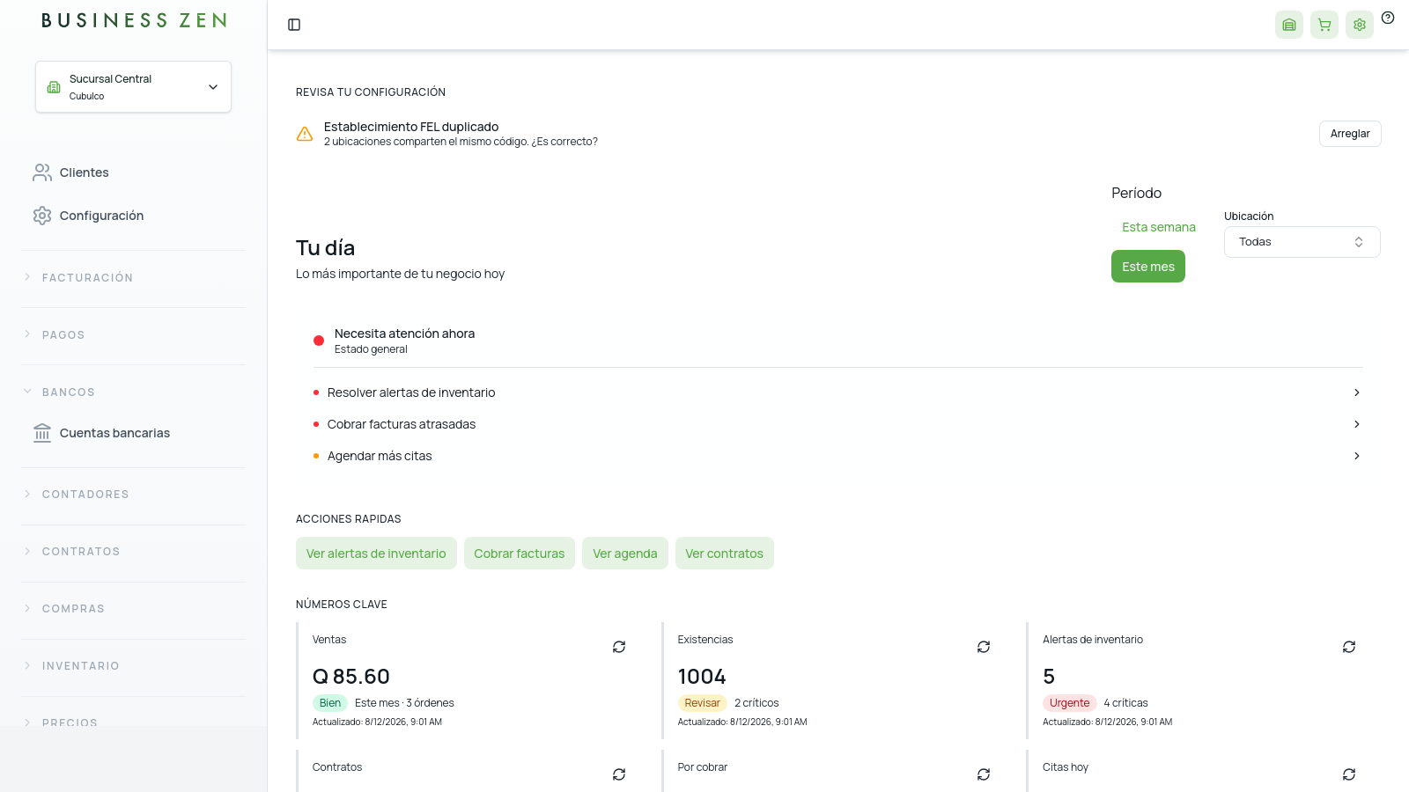
Task: Click the Cobrar facturas quick action
Action: (x=520, y=554)
